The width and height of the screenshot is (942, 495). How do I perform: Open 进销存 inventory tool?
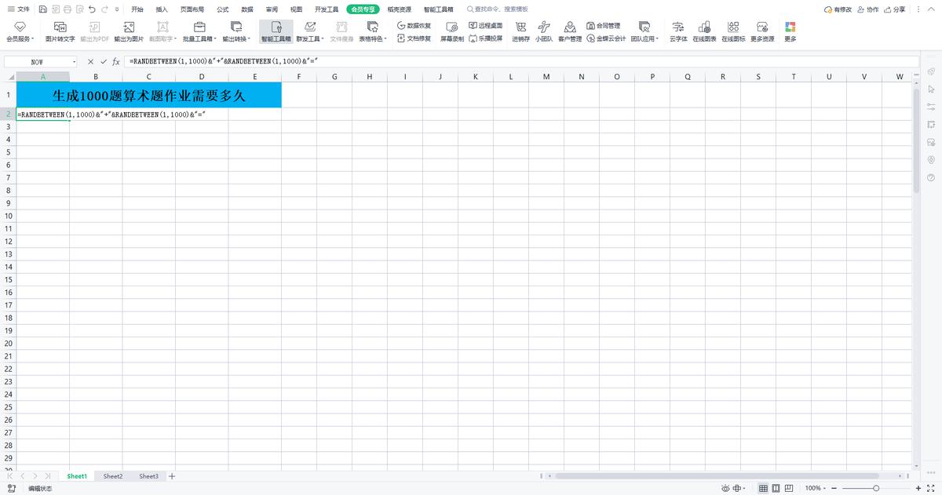click(520, 31)
